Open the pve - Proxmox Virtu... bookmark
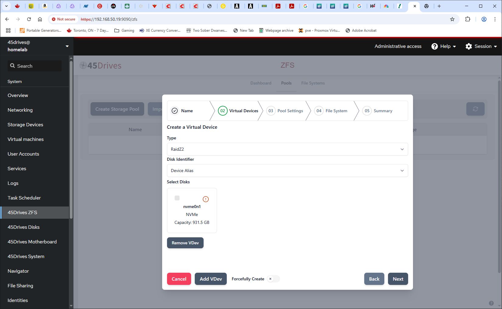The width and height of the screenshot is (502, 309). (319, 31)
